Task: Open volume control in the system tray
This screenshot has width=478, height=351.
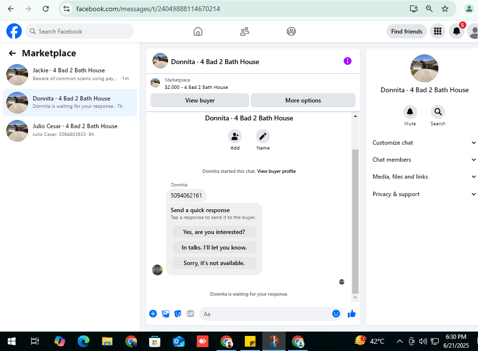Action: point(423,341)
